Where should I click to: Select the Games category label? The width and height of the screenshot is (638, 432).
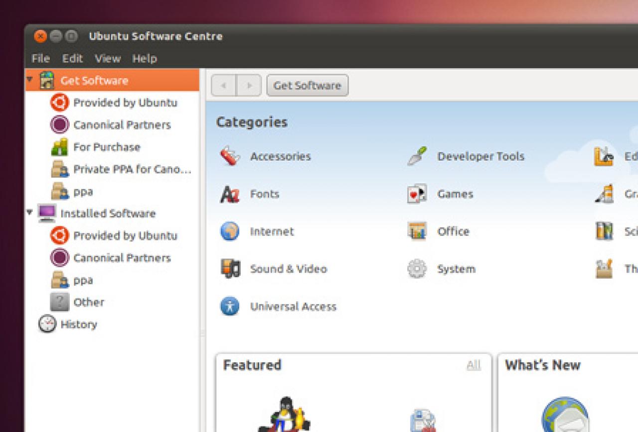455,194
